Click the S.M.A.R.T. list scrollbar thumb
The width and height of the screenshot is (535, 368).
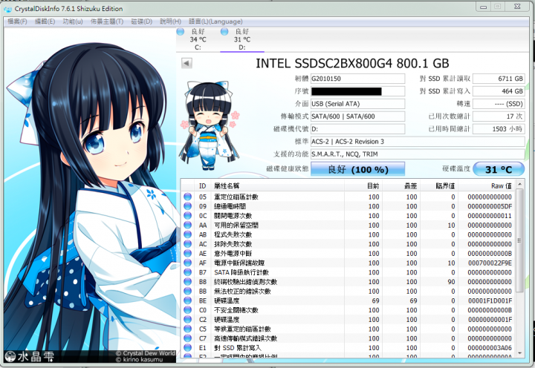[519, 240]
